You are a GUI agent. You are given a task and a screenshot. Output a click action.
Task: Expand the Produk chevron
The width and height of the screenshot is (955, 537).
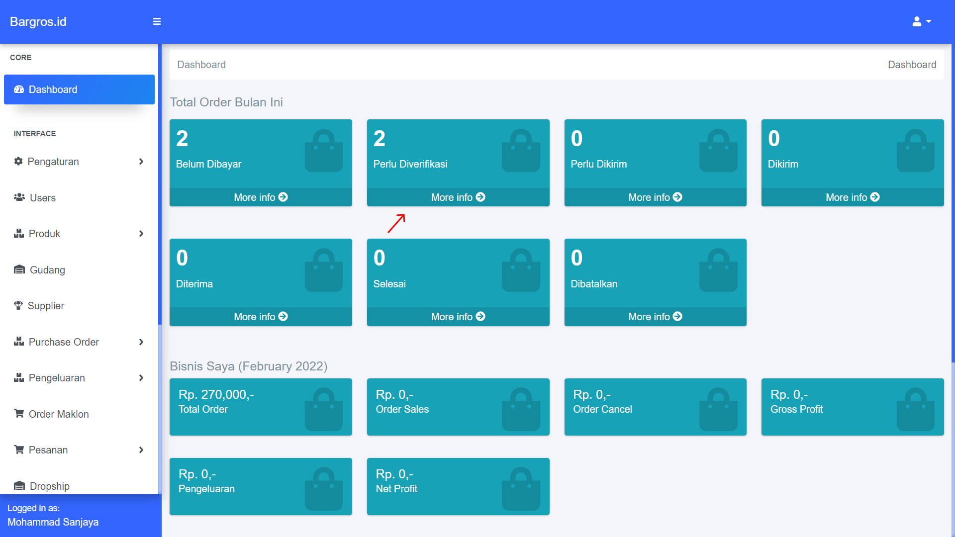141,234
